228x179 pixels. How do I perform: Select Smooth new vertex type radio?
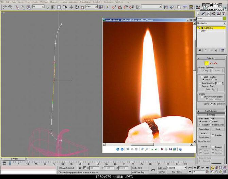click(x=200, y=125)
